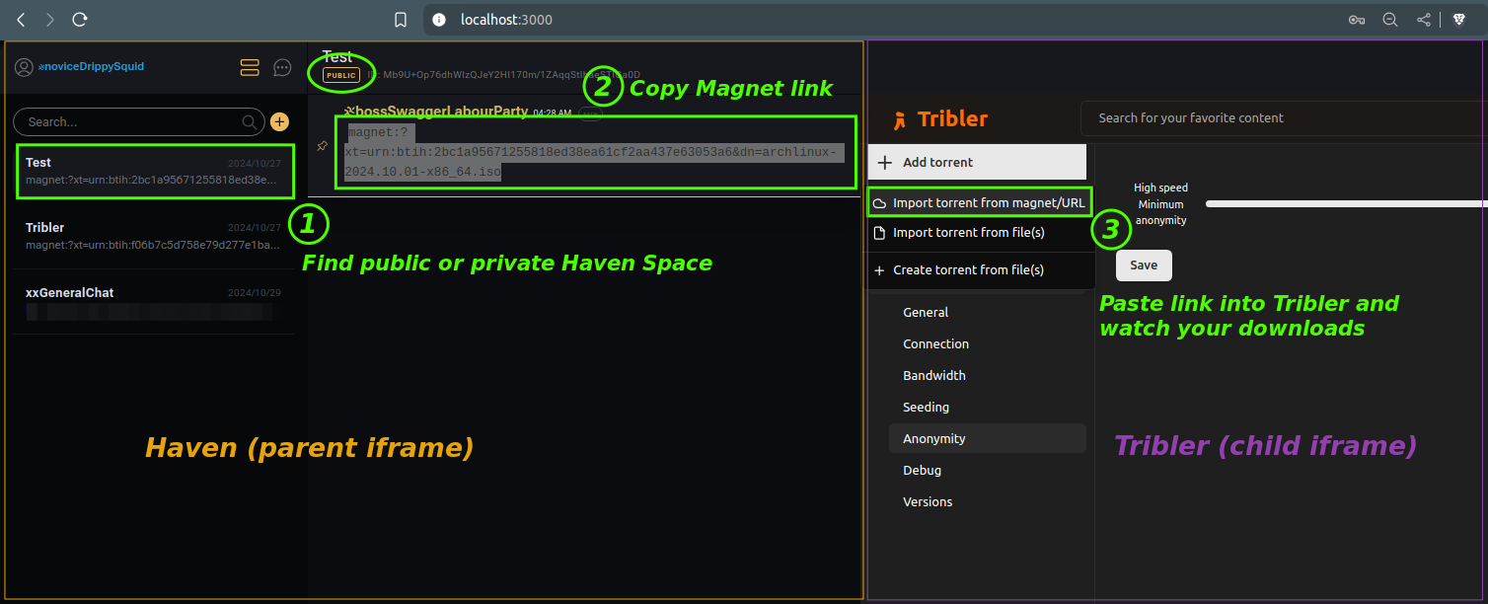Click the yellow plus create space button

tap(280, 121)
